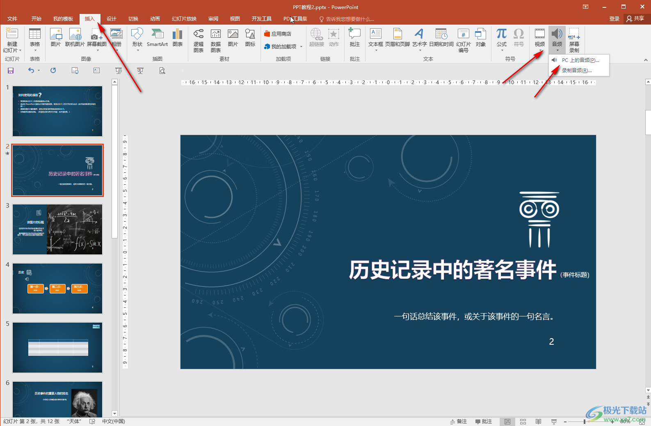Click the slide title 历史记录中的著名事件
651x426 pixels.
tap(452, 270)
